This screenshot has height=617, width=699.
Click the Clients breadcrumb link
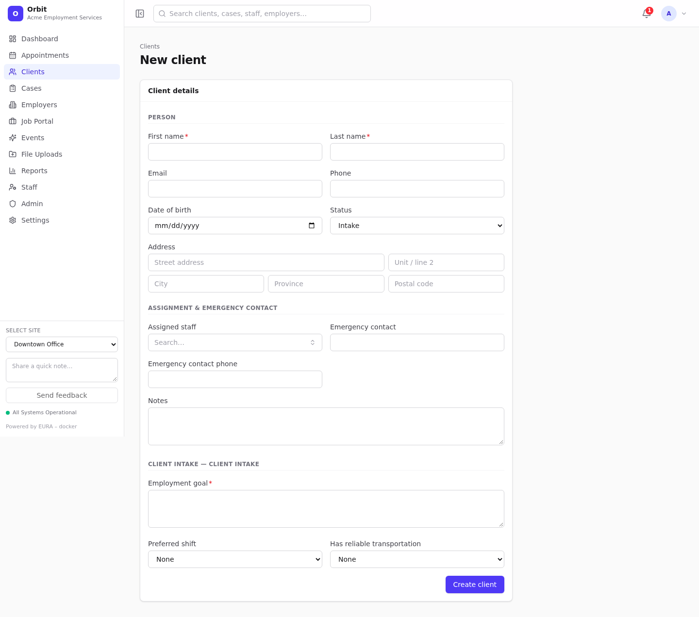(x=150, y=47)
